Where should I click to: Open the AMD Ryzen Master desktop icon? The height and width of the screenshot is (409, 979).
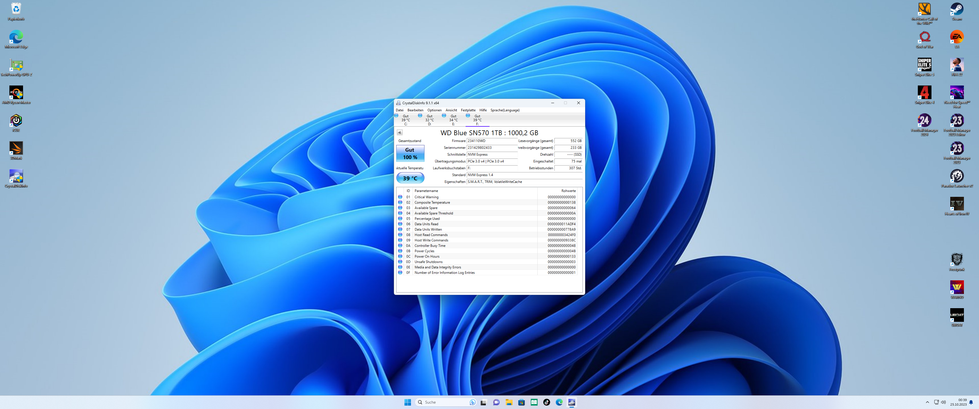click(16, 93)
